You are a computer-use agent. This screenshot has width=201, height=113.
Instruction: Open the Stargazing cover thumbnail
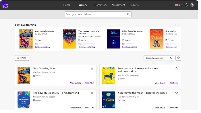157,39
